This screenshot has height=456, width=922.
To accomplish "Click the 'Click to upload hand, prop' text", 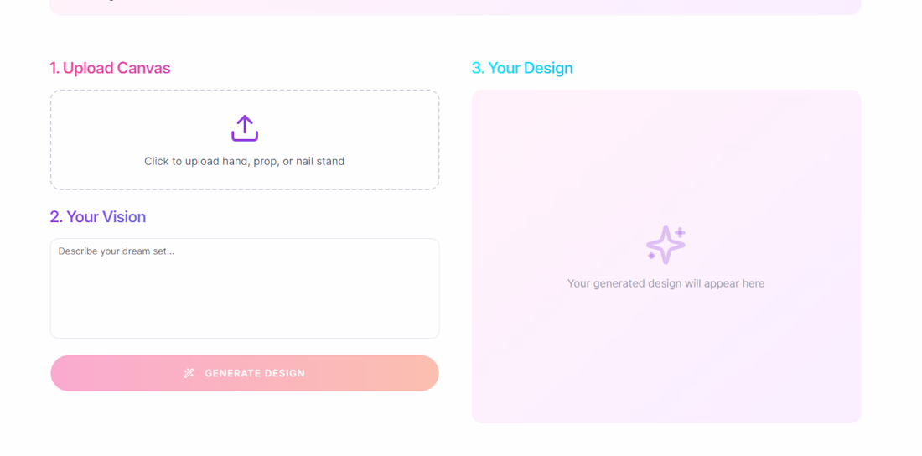I will pyautogui.click(x=212, y=161).
